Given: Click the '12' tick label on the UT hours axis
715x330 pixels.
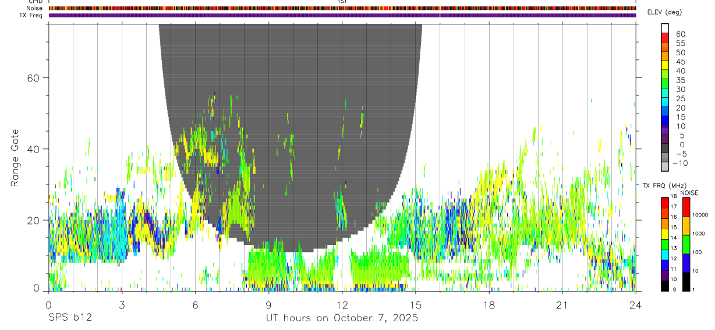Looking at the screenshot, I should click(342, 305).
